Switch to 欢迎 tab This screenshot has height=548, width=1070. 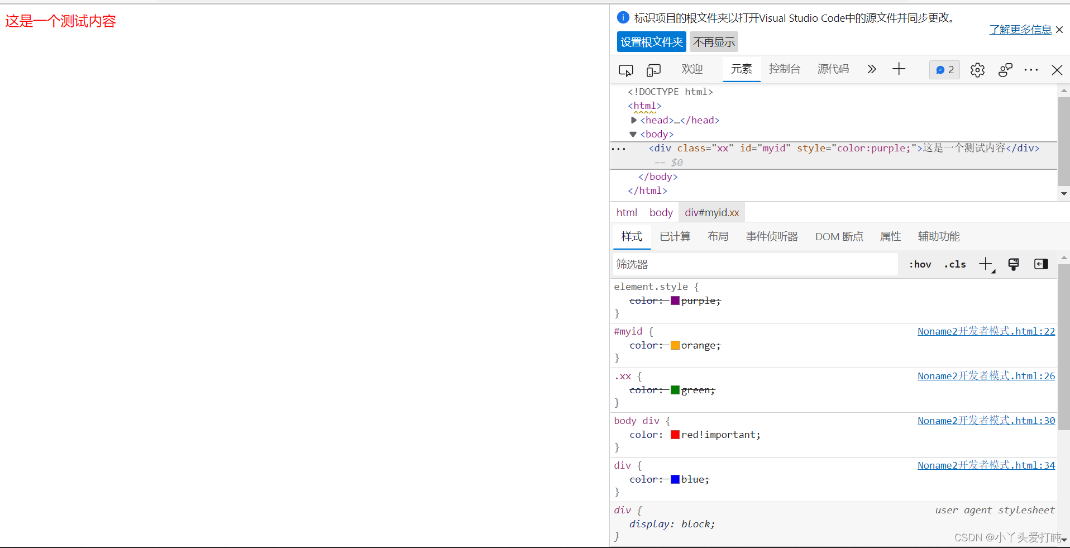pyautogui.click(x=692, y=69)
